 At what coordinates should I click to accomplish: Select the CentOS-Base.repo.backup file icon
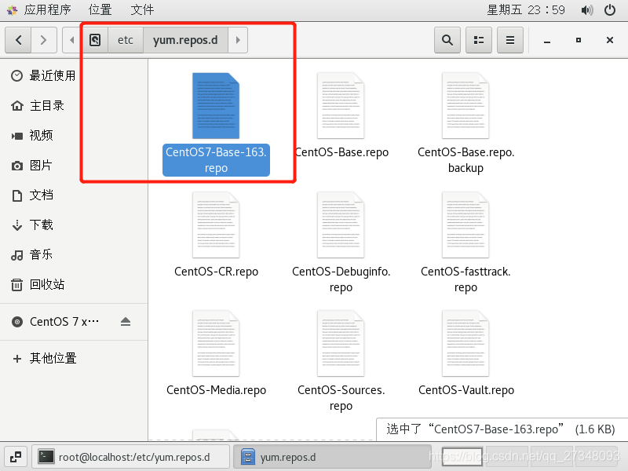pyautogui.click(x=466, y=106)
